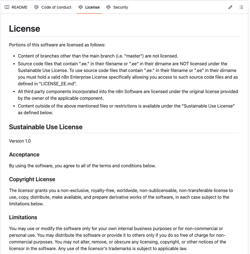
Task: Click the bullet about branches other than master
Action: (98, 56)
